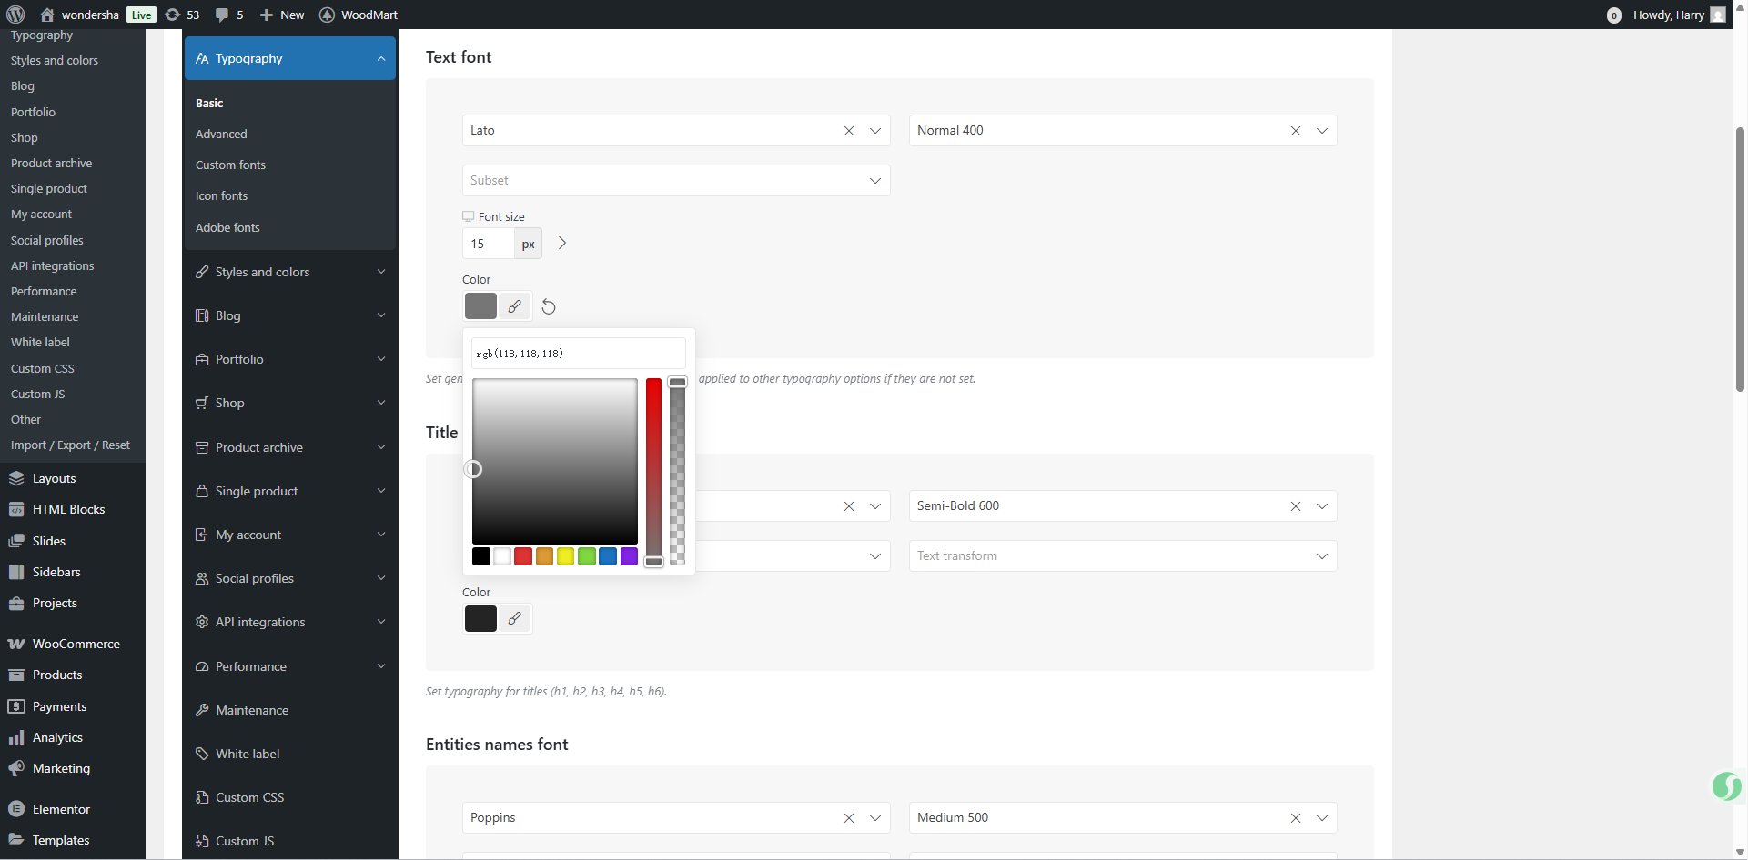Screen dimensions: 1748x860
Task: Clear the Lato font selection
Action: click(x=849, y=131)
